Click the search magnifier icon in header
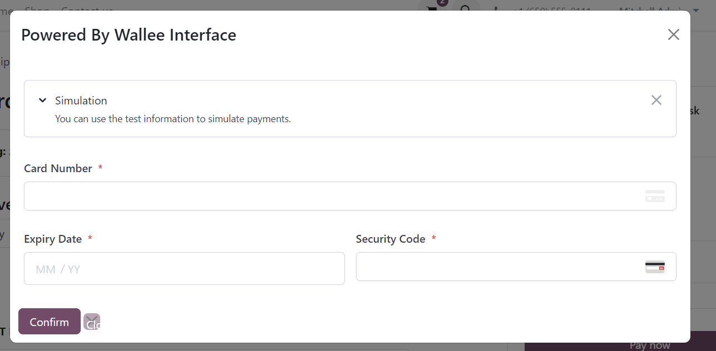The height and width of the screenshot is (351, 716). [466, 9]
